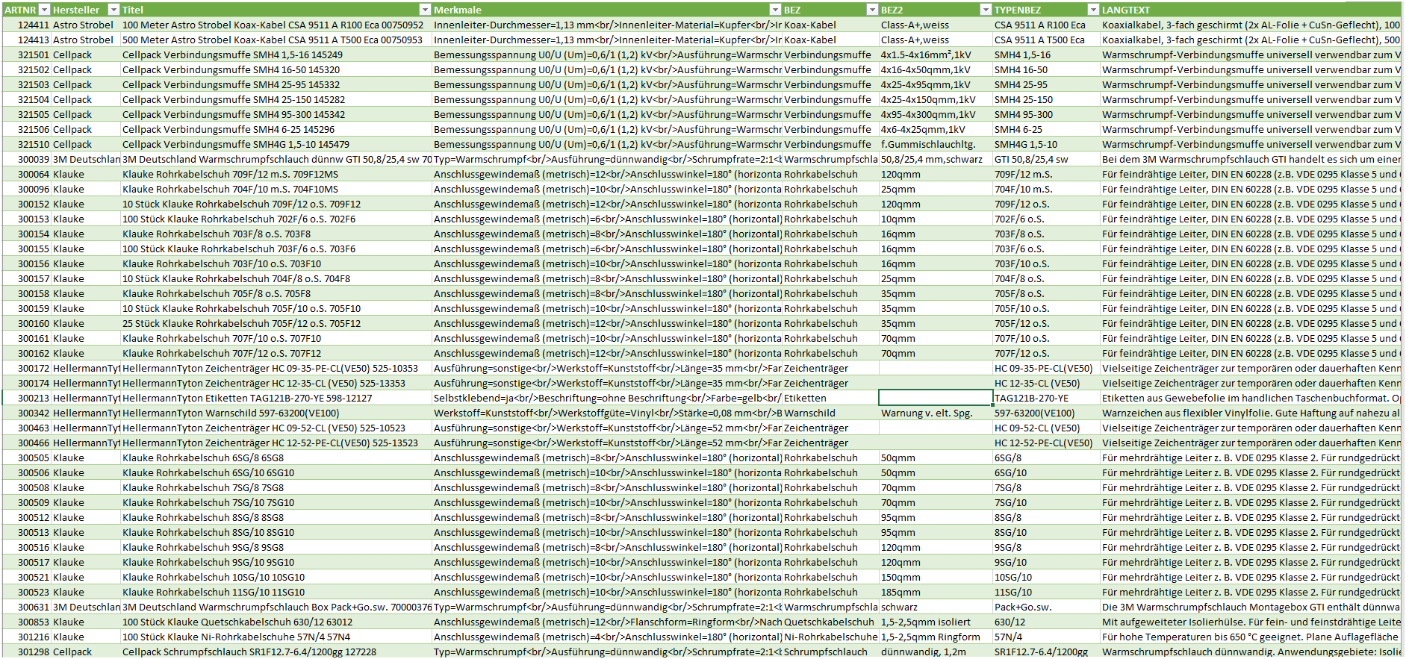
Task: Open the BEZ column filter dropdown
Action: point(872,10)
